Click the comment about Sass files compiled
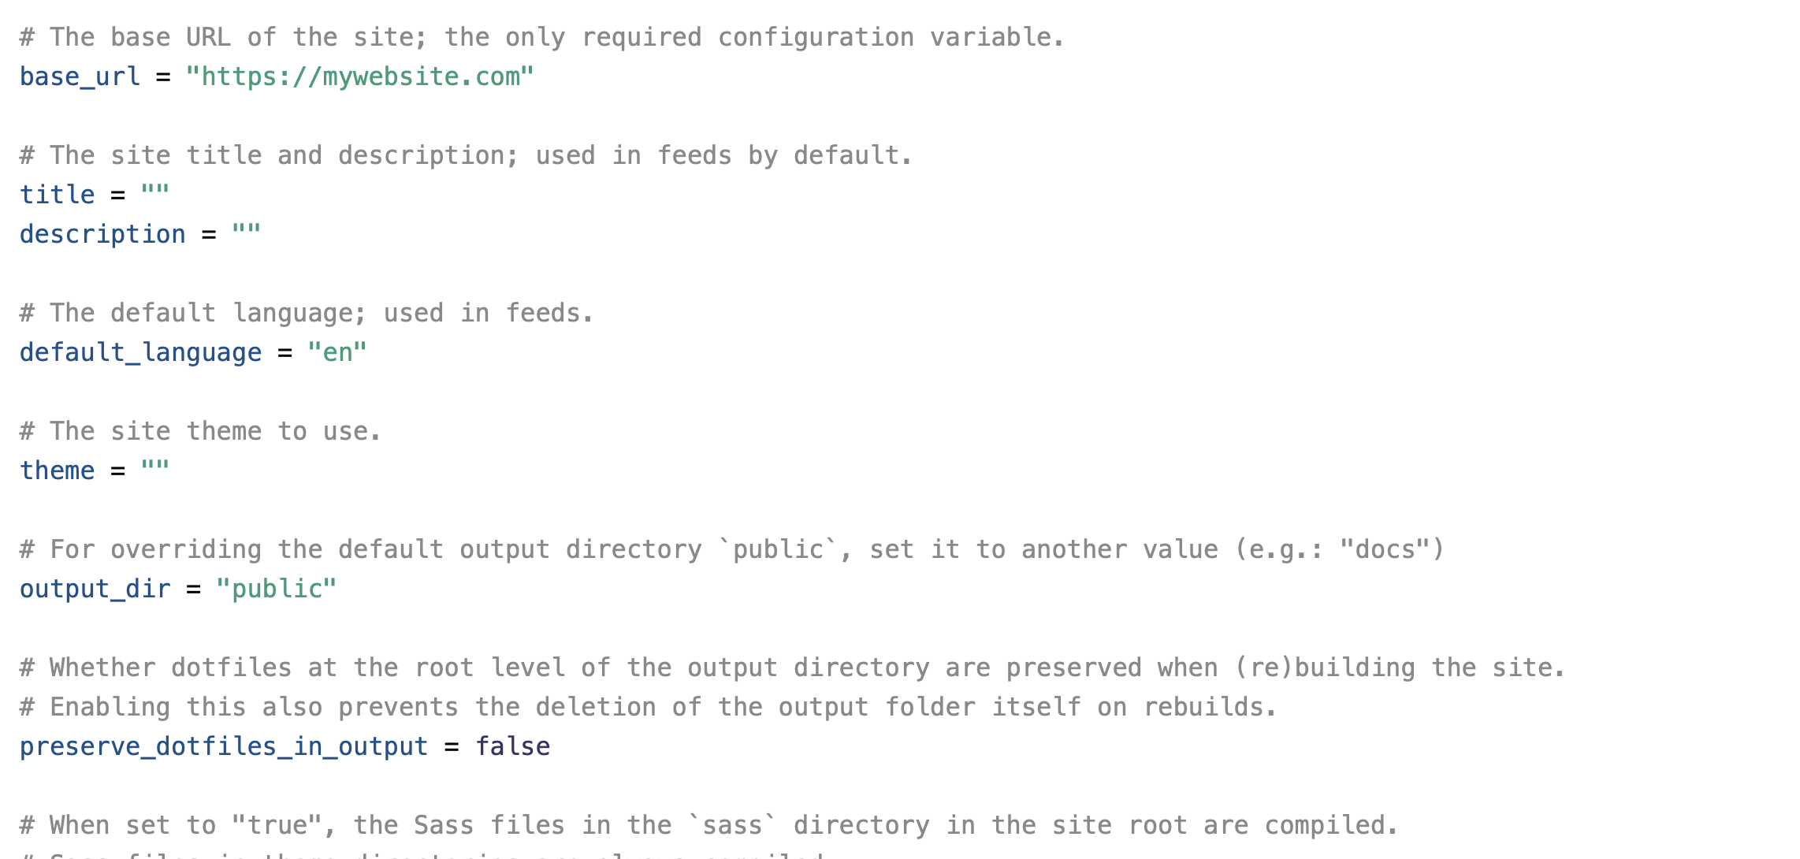This screenshot has width=1800, height=859. click(709, 825)
